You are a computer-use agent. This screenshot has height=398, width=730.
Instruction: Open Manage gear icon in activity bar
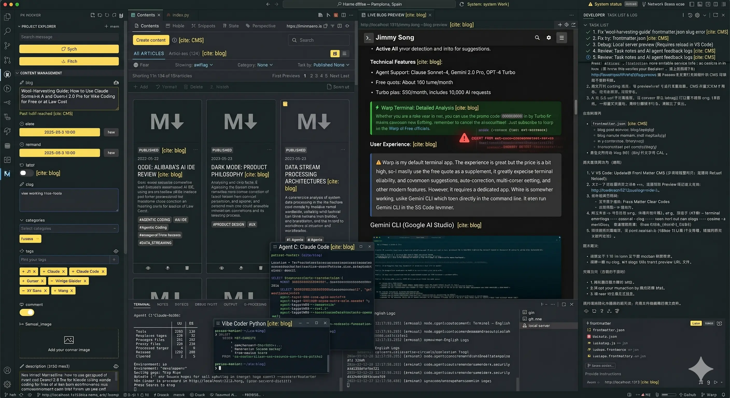click(7, 384)
